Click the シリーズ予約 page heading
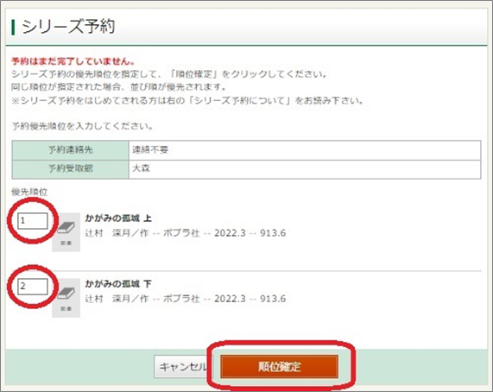 point(68,27)
